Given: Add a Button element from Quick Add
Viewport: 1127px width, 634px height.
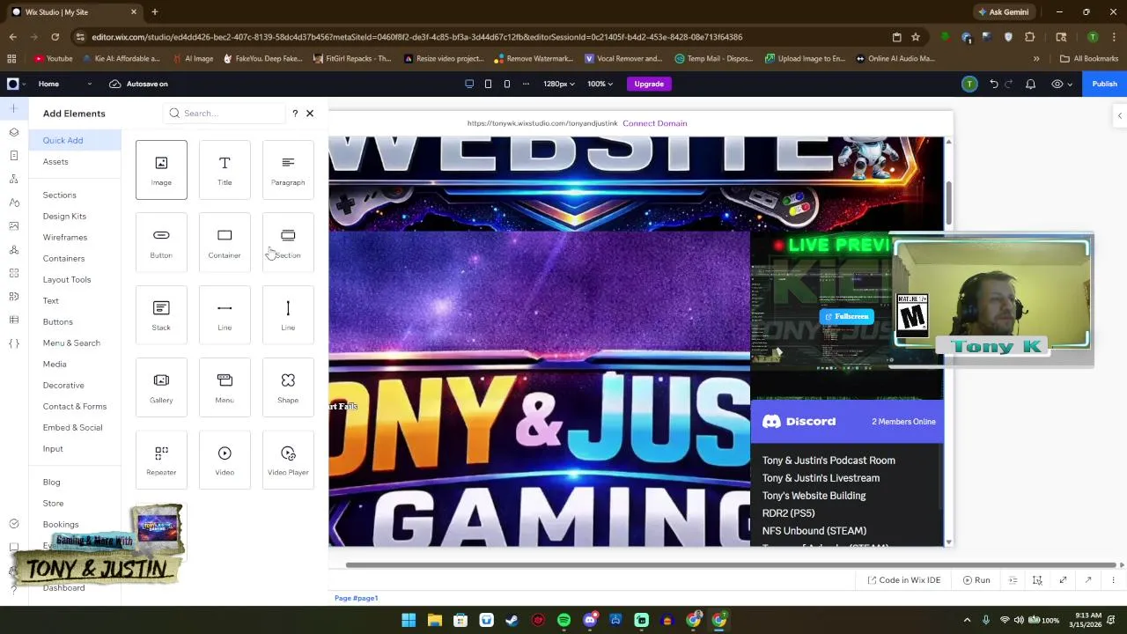Looking at the screenshot, I should coord(161,242).
